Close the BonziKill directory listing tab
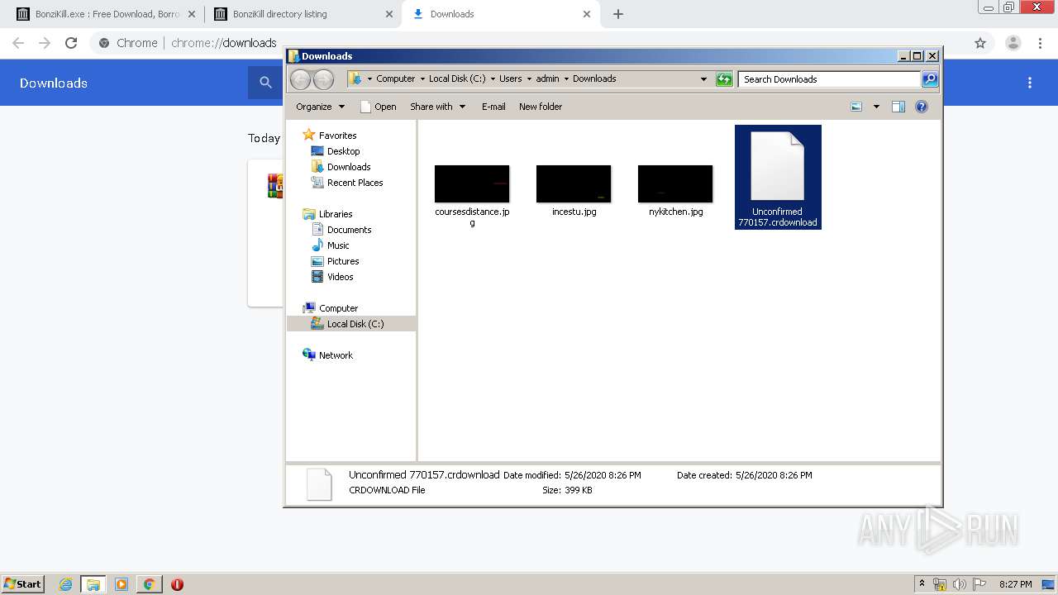Screen dimensions: 1058x595 pyautogui.click(x=389, y=14)
